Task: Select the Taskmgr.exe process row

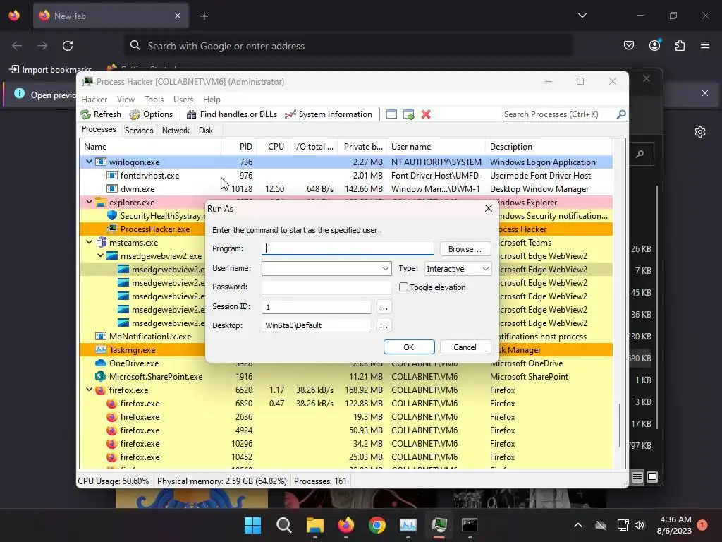Action: point(345,350)
